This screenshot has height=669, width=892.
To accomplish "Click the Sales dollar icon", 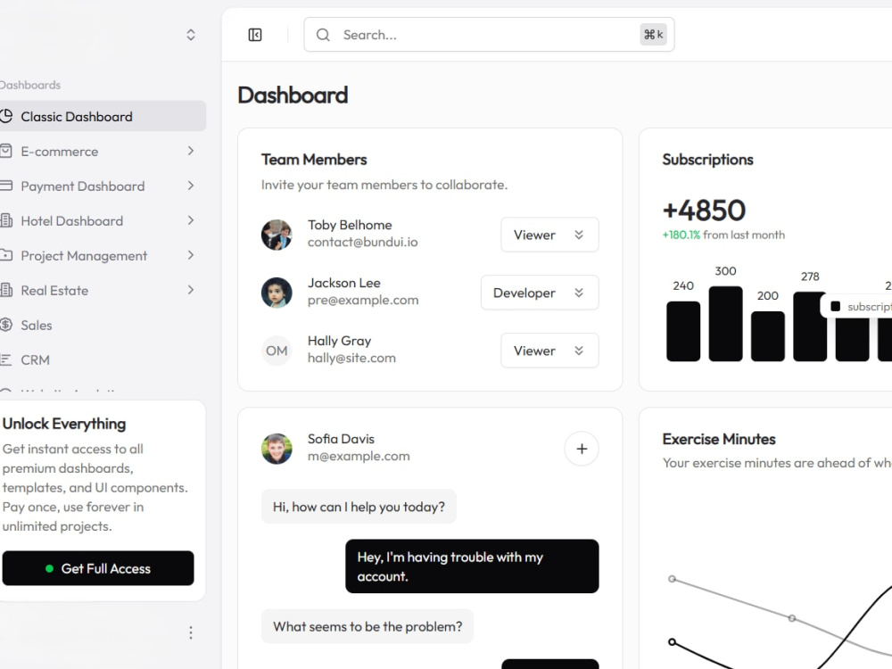I will [x=5, y=325].
